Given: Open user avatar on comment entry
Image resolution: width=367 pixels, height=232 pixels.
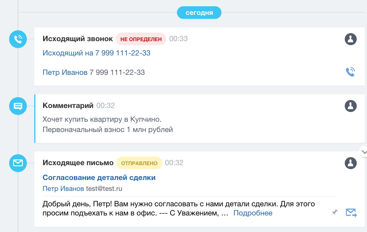Looking at the screenshot, I should (351, 106).
